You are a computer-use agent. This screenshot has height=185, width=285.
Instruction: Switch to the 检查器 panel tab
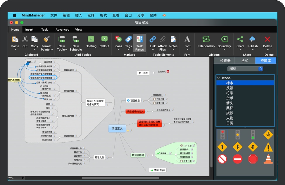point(225,61)
